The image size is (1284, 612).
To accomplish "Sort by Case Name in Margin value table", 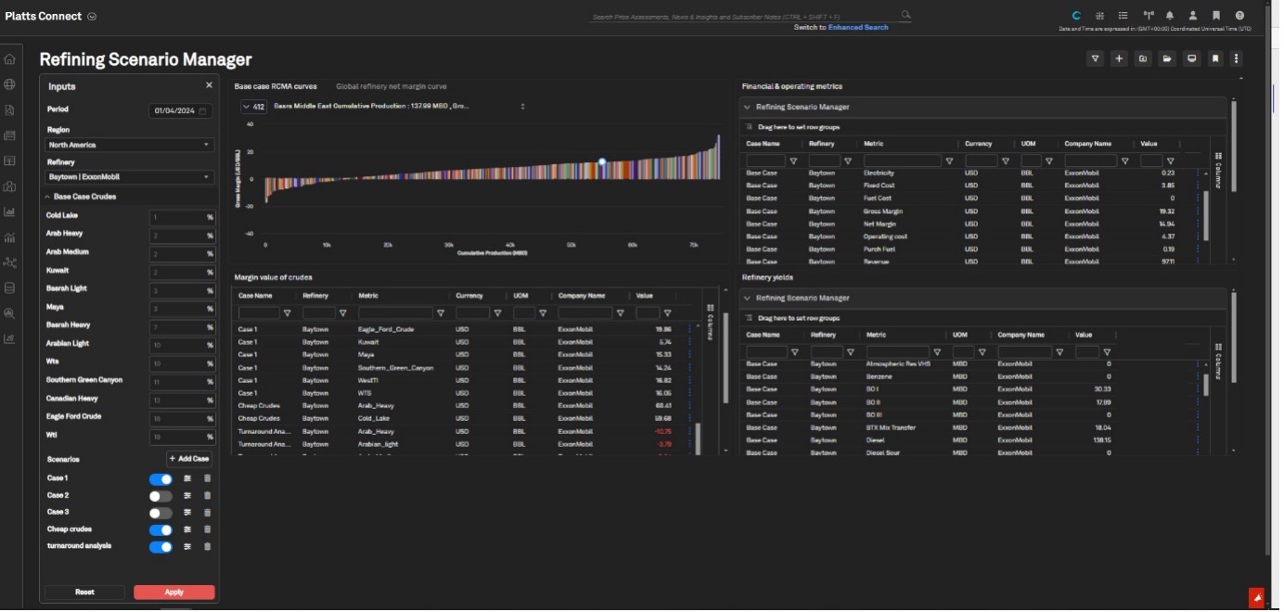I will (x=255, y=296).
